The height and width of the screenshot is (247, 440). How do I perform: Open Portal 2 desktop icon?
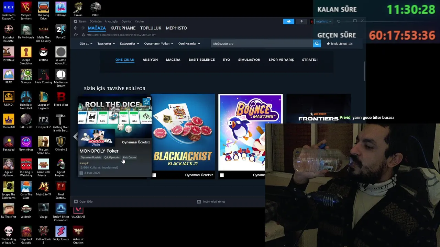point(61,32)
